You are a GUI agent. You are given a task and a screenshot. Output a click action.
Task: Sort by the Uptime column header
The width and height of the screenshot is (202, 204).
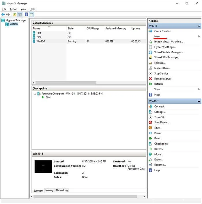tap(138, 28)
